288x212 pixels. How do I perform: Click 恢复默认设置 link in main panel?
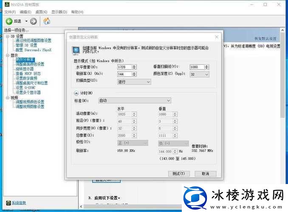pos(265,39)
